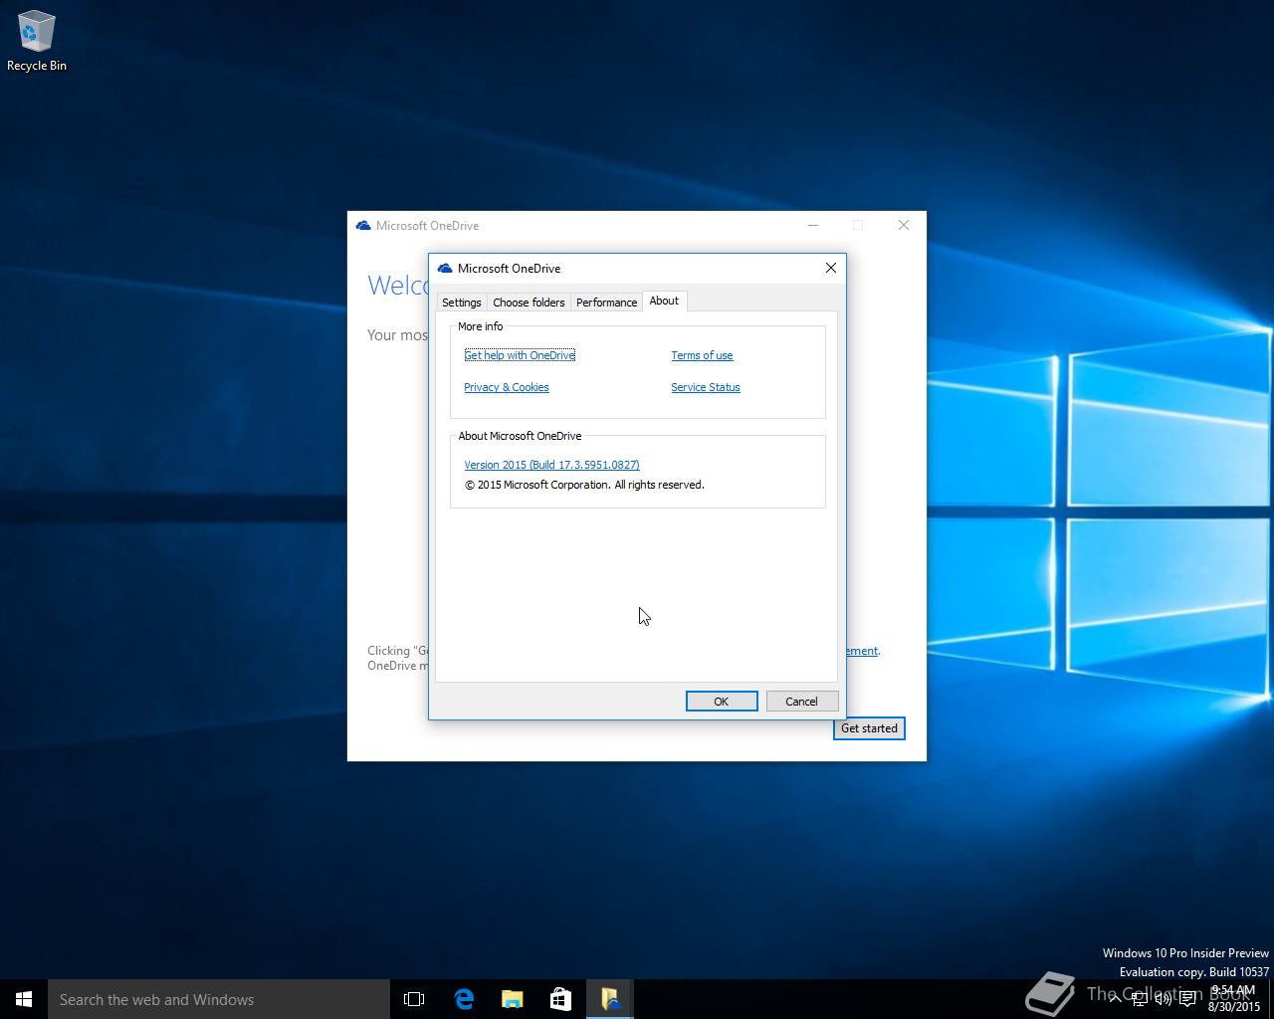Switch to the Performance tab
The width and height of the screenshot is (1274, 1019).
(x=606, y=303)
